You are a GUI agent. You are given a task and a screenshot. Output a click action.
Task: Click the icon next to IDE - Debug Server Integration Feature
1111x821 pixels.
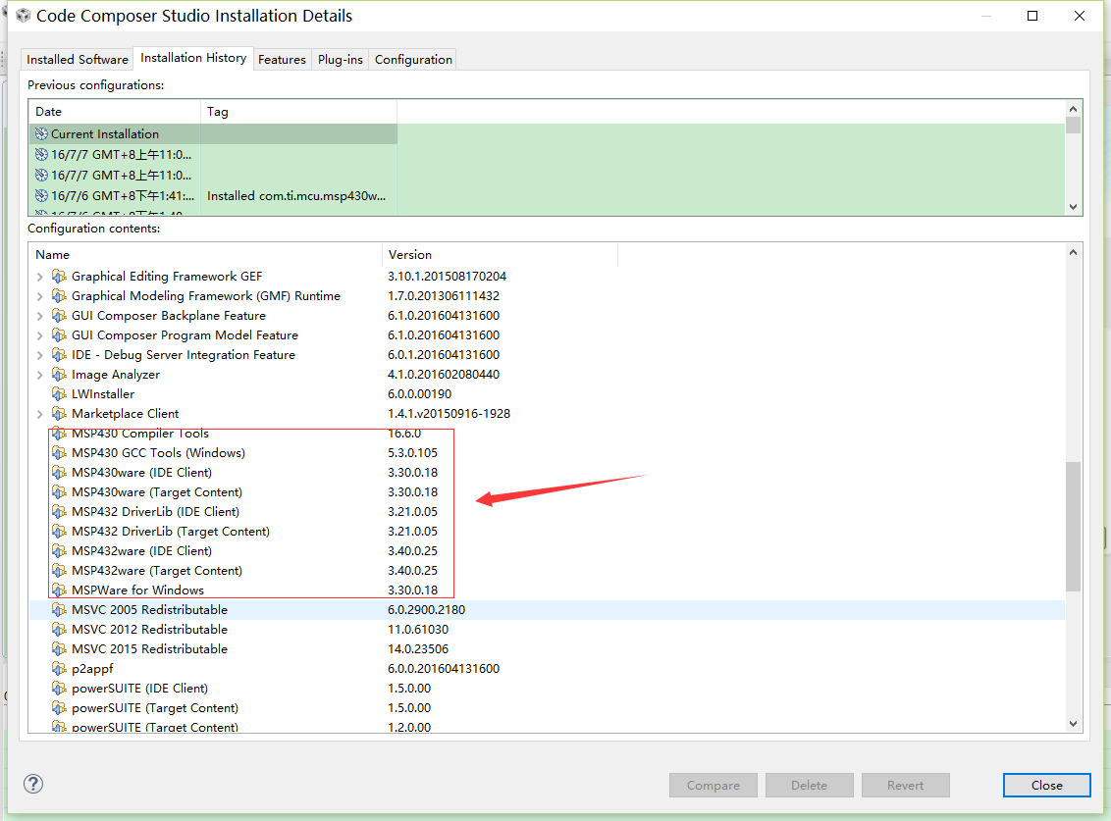59,355
